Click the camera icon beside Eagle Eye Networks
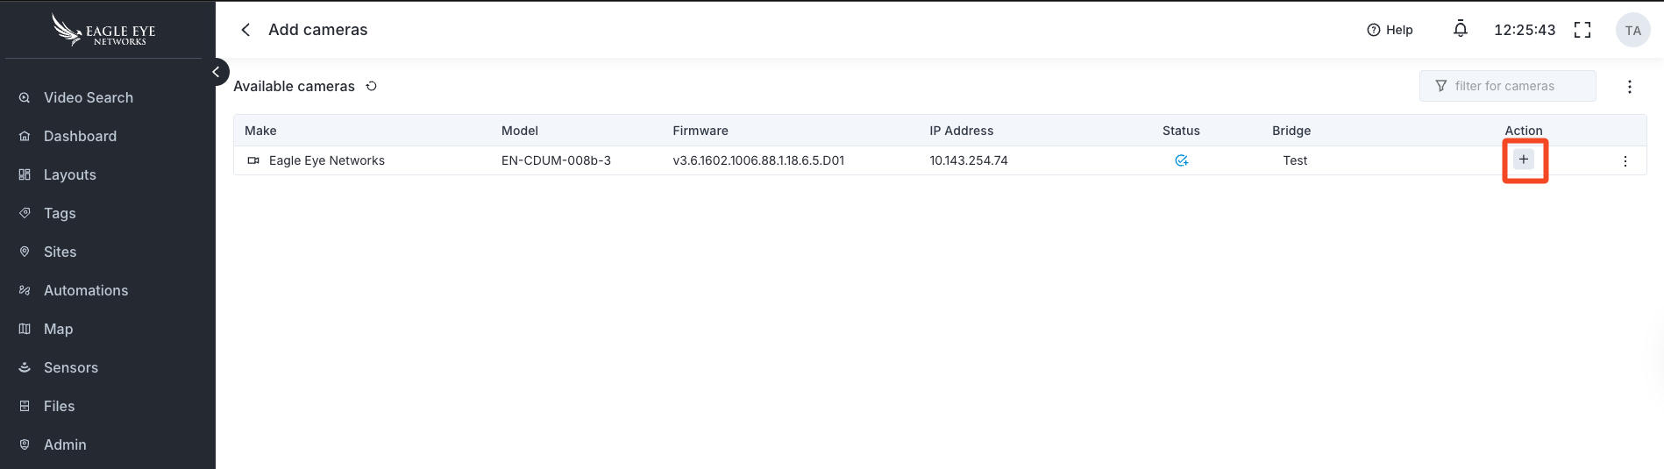This screenshot has height=469, width=1664. coord(253,160)
